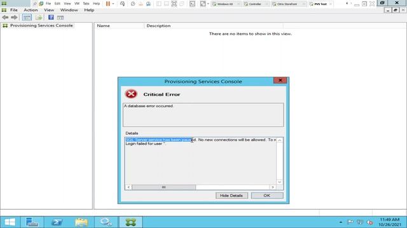Minimize the inner console window
The height and width of the screenshot is (228, 407).
[388, 10]
